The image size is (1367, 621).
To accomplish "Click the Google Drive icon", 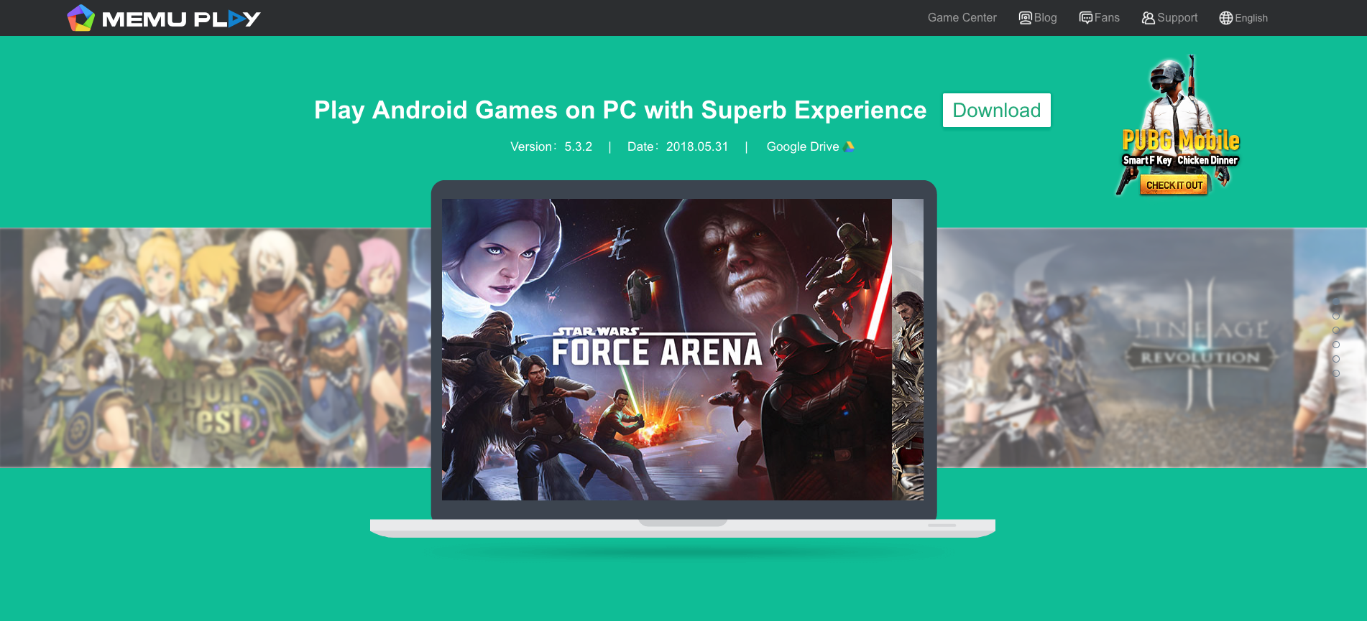I will [x=850, y=146].
